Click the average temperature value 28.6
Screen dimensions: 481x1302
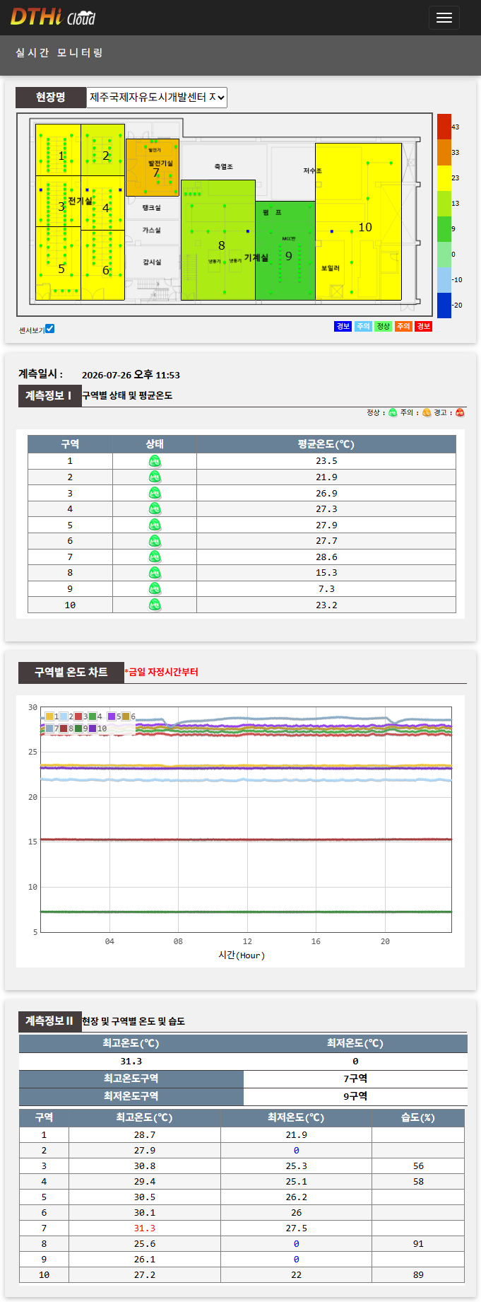click(x=326, y=557)
